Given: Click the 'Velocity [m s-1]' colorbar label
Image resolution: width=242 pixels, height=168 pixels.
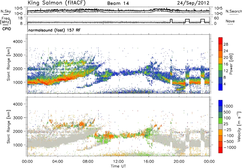Looking at the screenshot, I should (x=239, y=126).
